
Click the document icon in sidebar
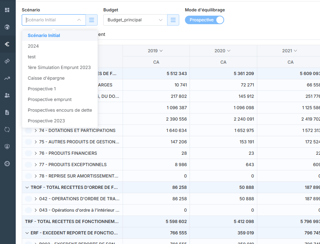(7, 112)
